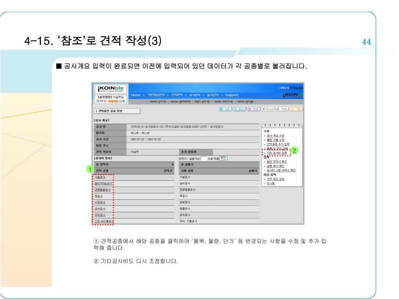Open the 설비/타일공사 estimate link
Screen dimensions: 399x299
103,183
